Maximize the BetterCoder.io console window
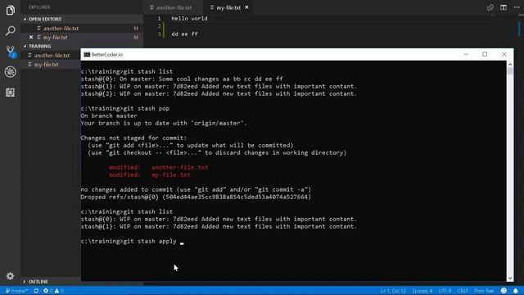 tap(485, 54)
